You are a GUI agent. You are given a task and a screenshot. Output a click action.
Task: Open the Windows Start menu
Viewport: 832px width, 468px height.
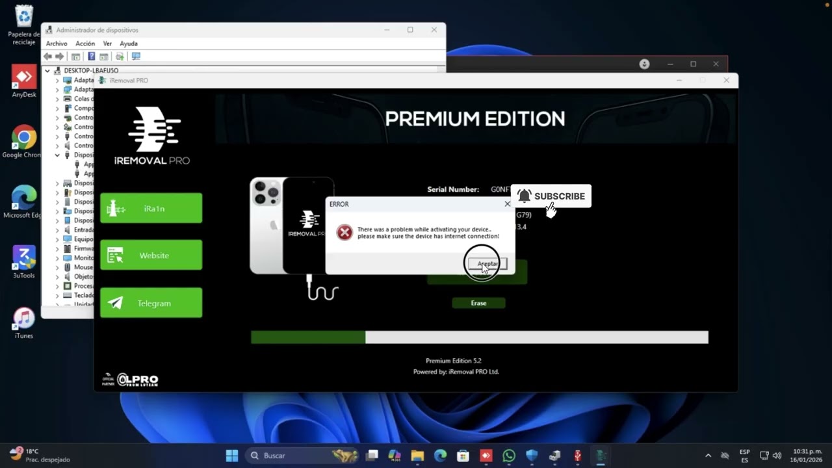[232, 456]
